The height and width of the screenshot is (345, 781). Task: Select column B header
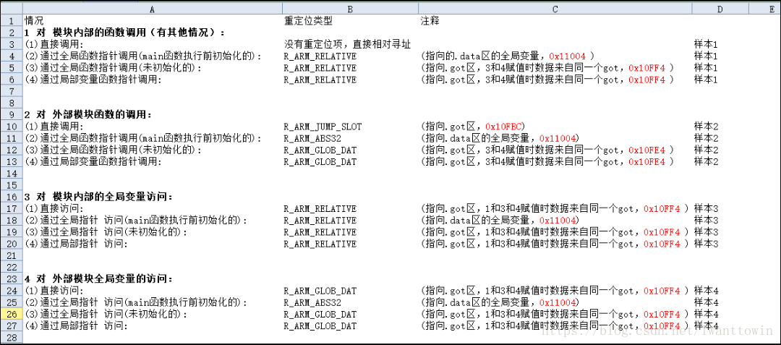tap(350, 9)
